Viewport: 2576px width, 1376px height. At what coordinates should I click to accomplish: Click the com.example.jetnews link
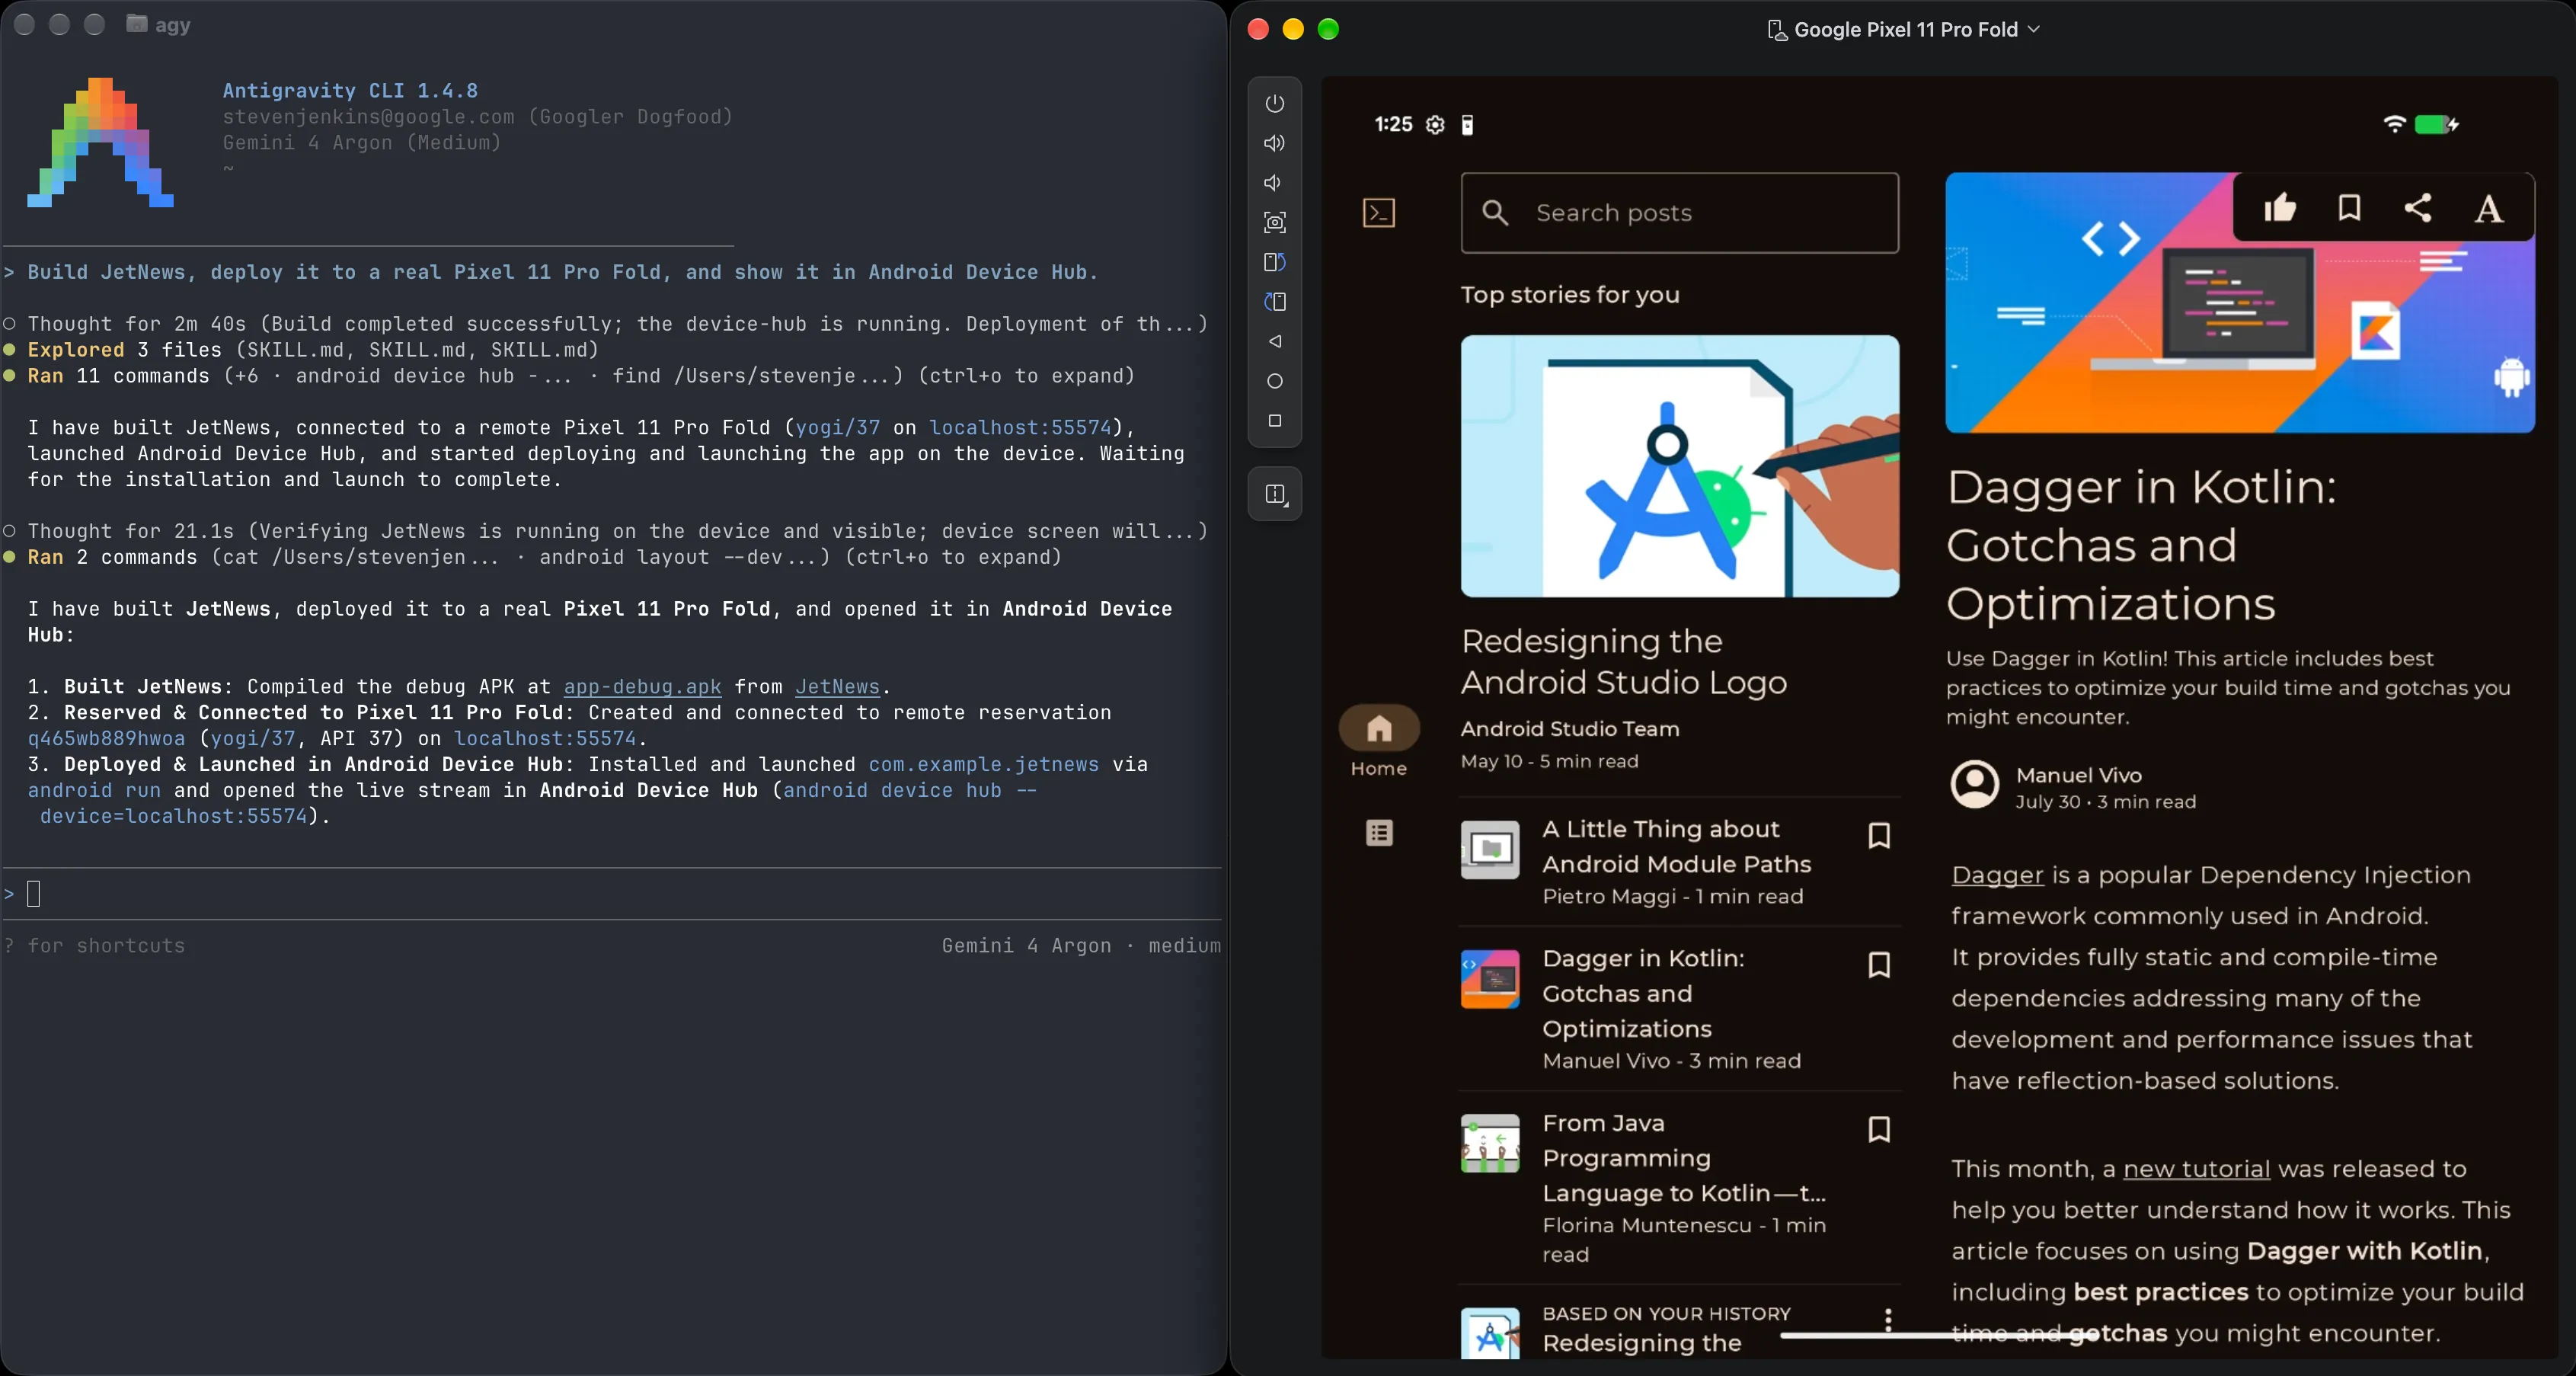click(984, 765)
